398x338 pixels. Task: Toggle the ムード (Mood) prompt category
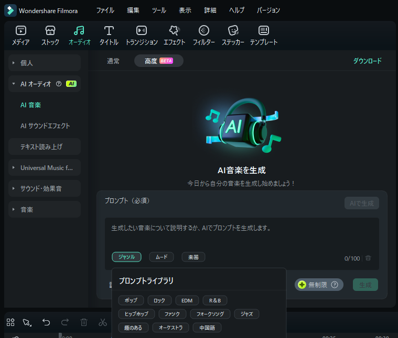pos(162,257)
